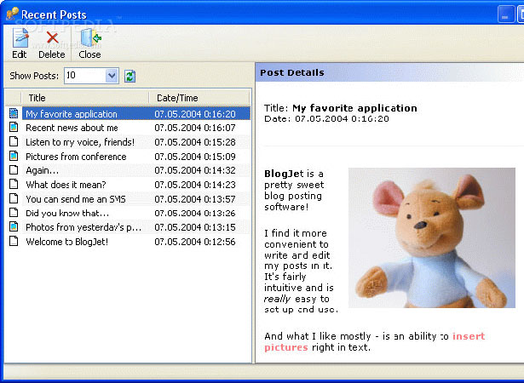524x383 pixels.
Task: Click the plush toy picture in post details
Action: pos(432,237)
